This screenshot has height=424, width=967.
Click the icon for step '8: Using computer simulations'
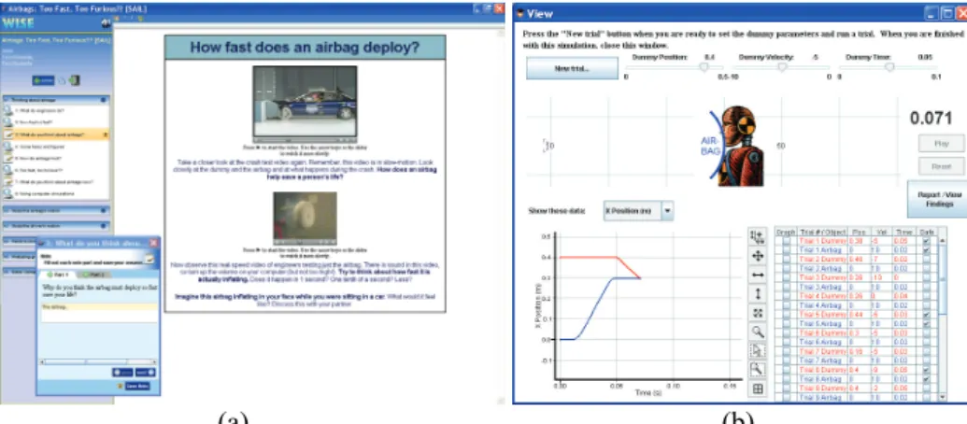(x=8, y=193)
